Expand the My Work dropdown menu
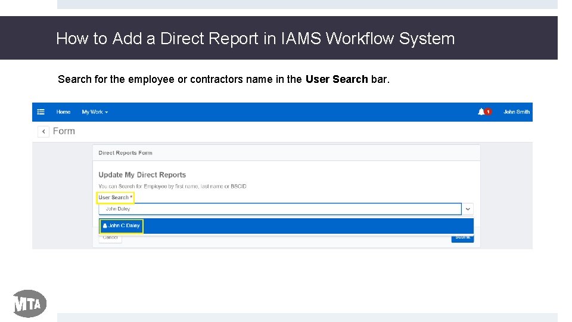This screenshot has height=322, width=572. (x=95, y=112)
